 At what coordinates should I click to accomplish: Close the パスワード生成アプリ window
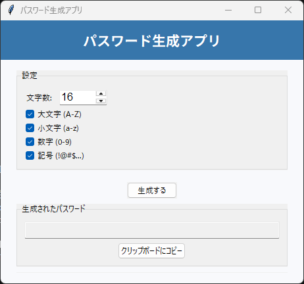point(288,10)
